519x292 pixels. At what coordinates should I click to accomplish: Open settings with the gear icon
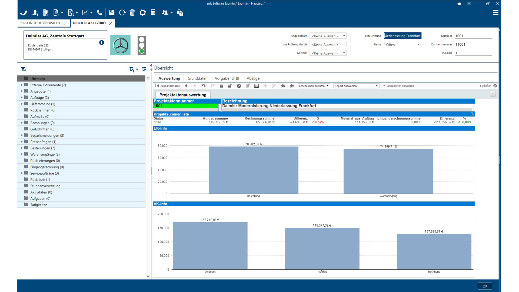[143, 12]
